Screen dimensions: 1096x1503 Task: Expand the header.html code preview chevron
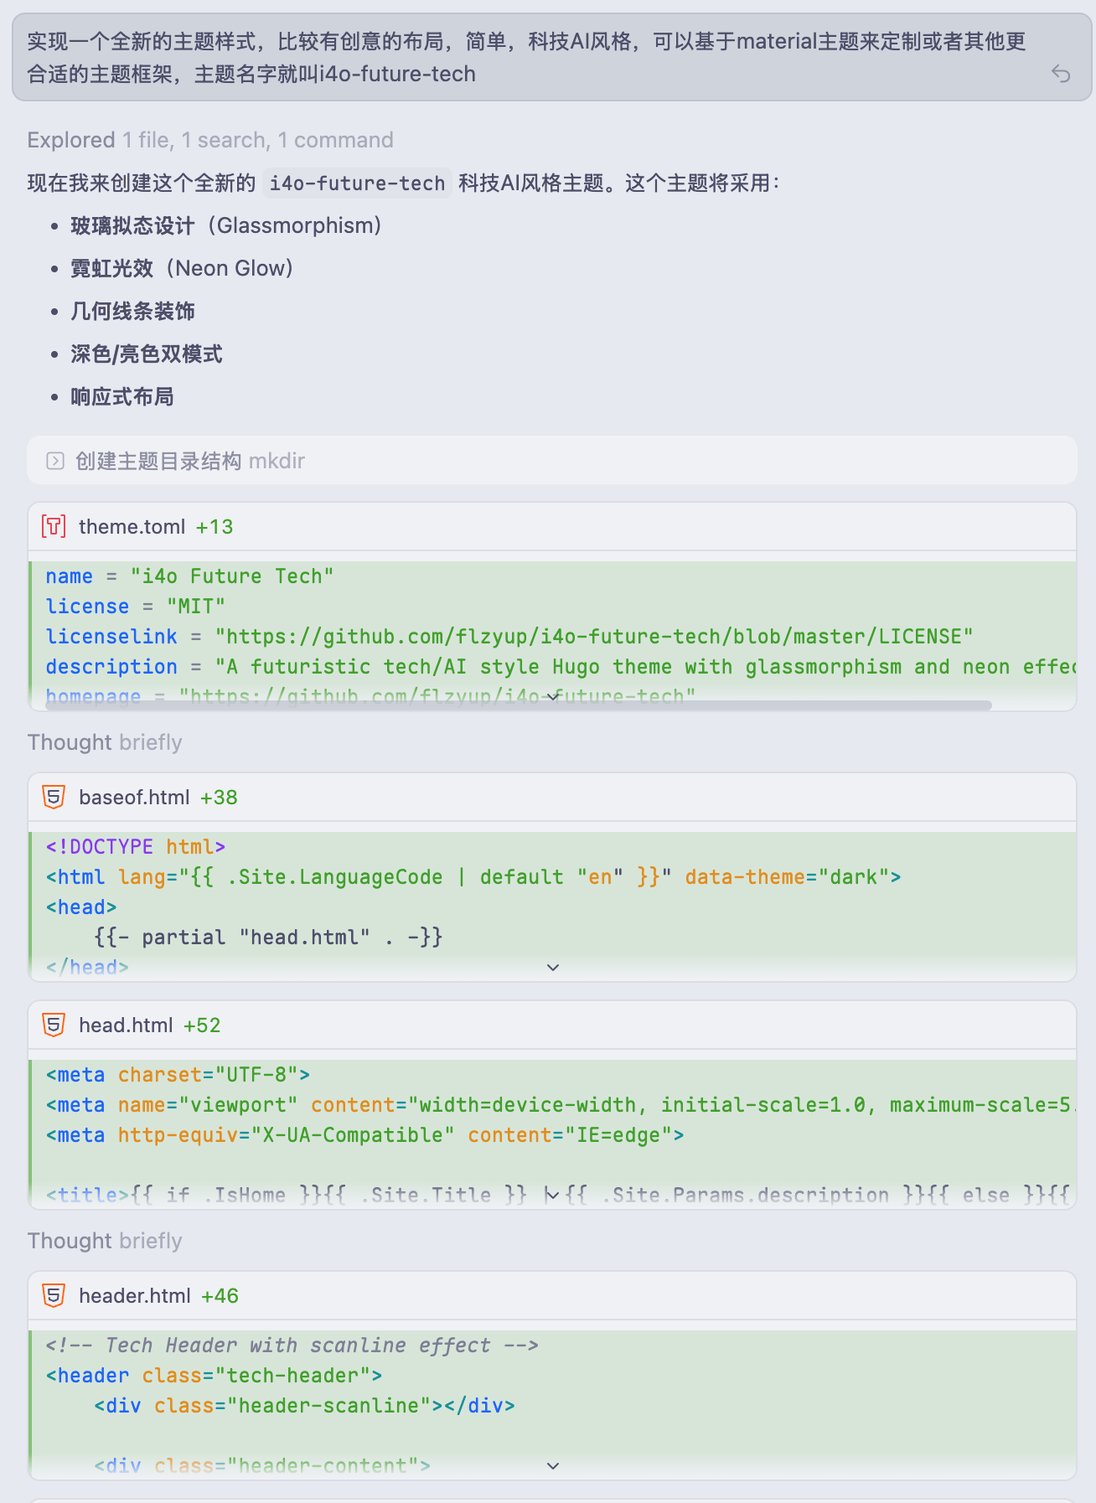pyautogui.click(x=553, y=1465)
